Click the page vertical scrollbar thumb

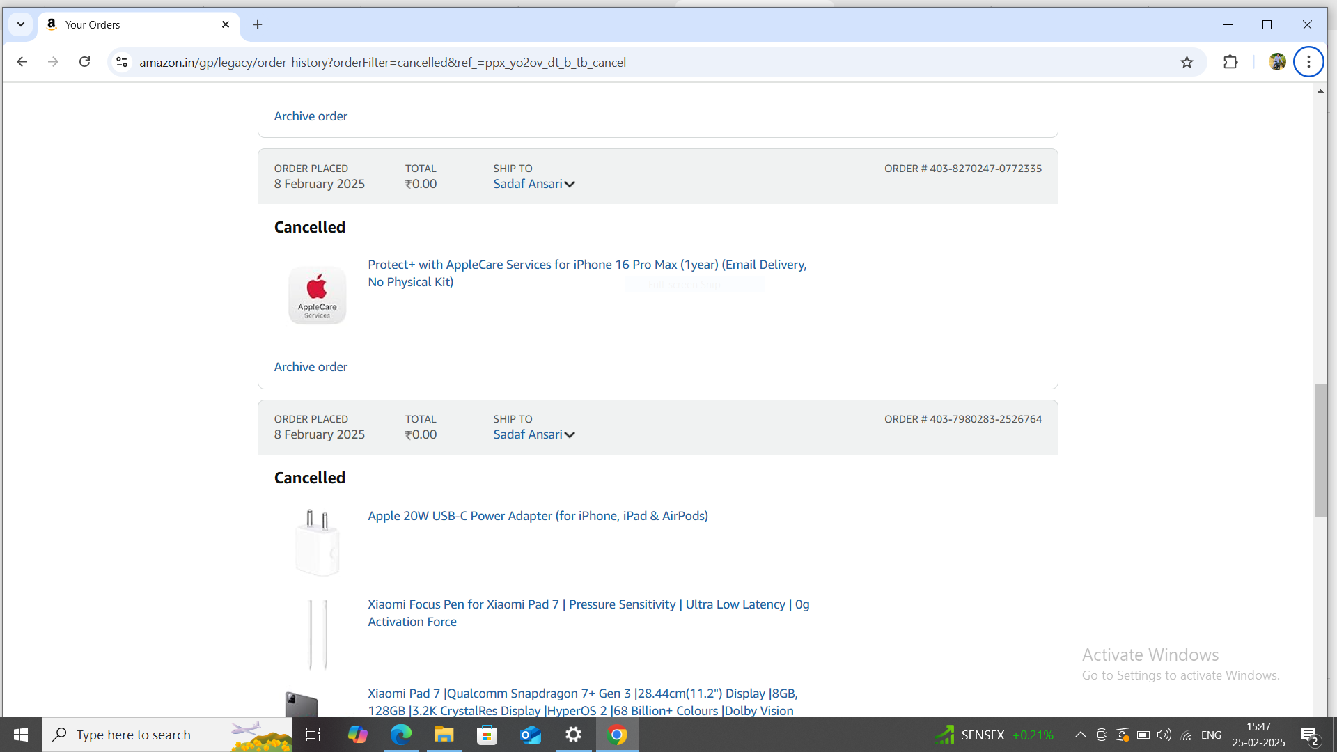click(x=1320, y=451)
